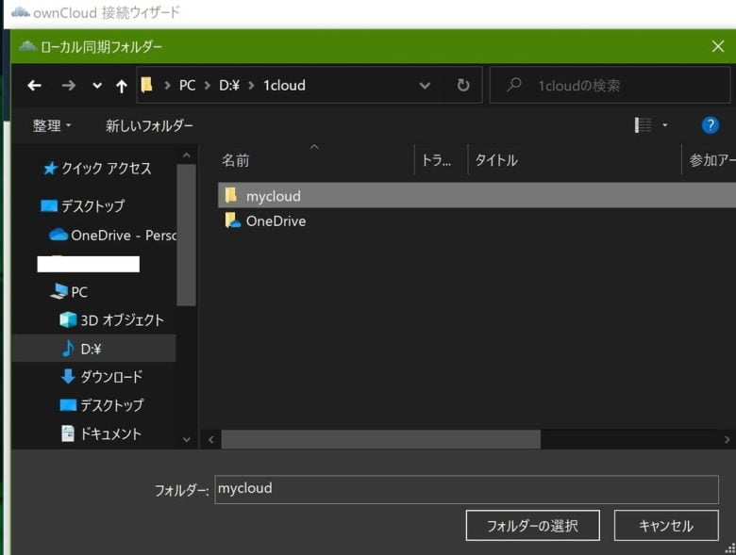Screen dimensions: 736x555
Task: Go back using the back arrow
Action: pyautogui.click(x=34, y=86)
